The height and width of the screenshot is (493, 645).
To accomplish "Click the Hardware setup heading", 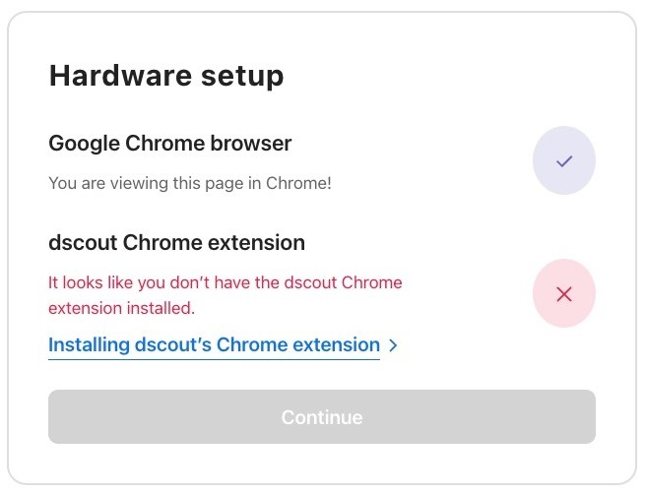I will (166, 75).
